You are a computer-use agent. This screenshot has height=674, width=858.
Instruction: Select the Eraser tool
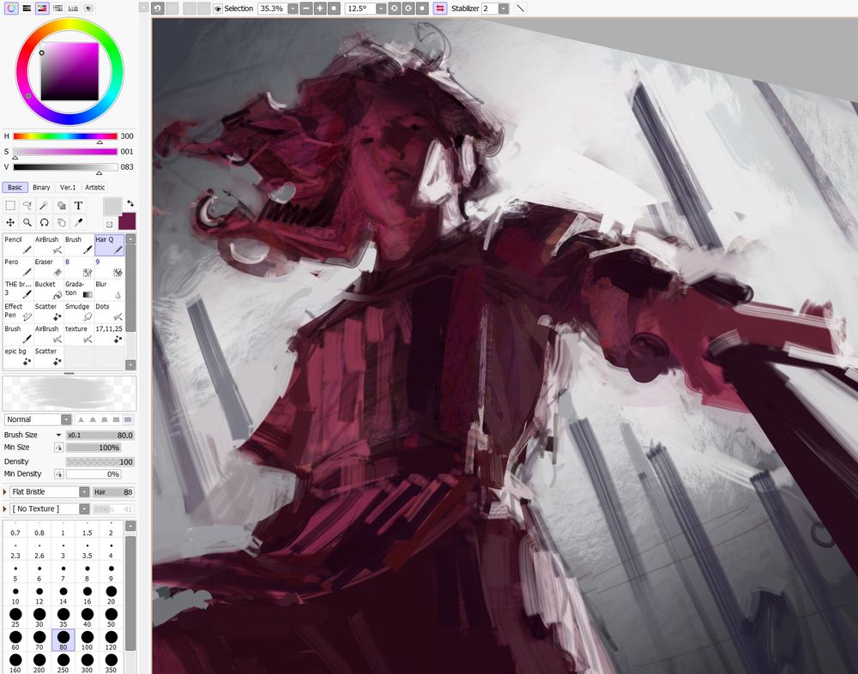pyautogui.click(x=48, y=268)
